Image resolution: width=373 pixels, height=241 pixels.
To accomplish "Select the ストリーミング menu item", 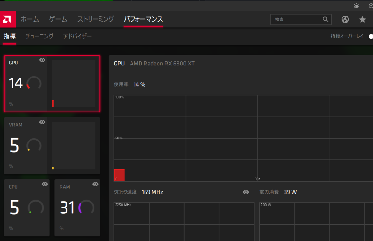I will [x=95, y=19].
